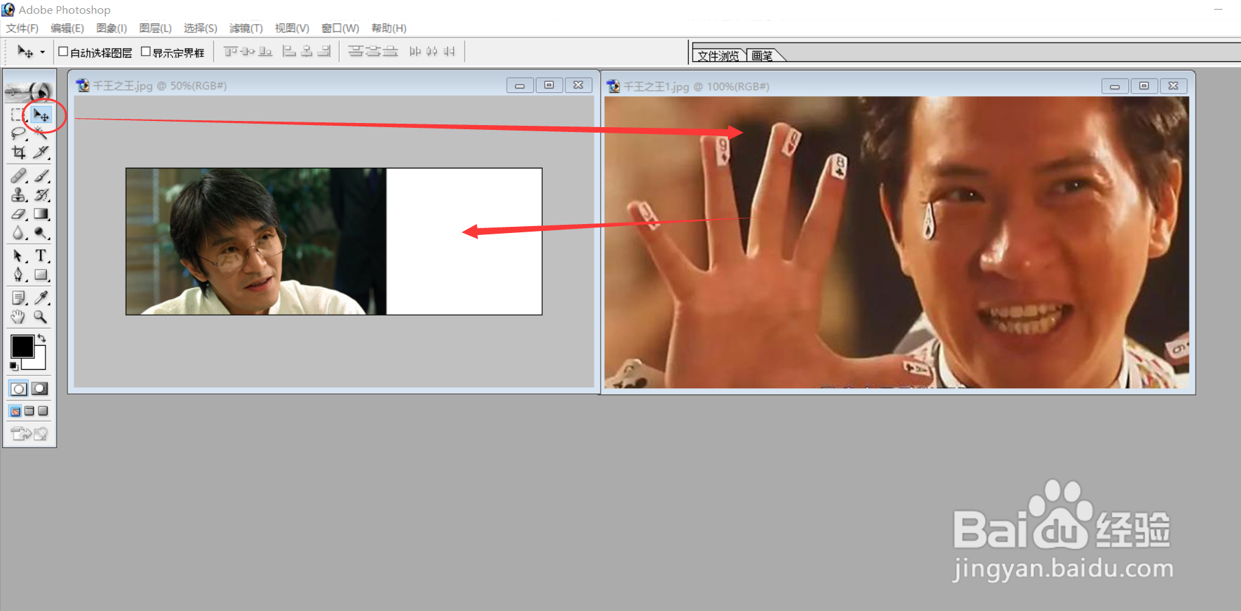Open the 窗口(W) menu
The image size is (1241, 611).
pos(340,28)
